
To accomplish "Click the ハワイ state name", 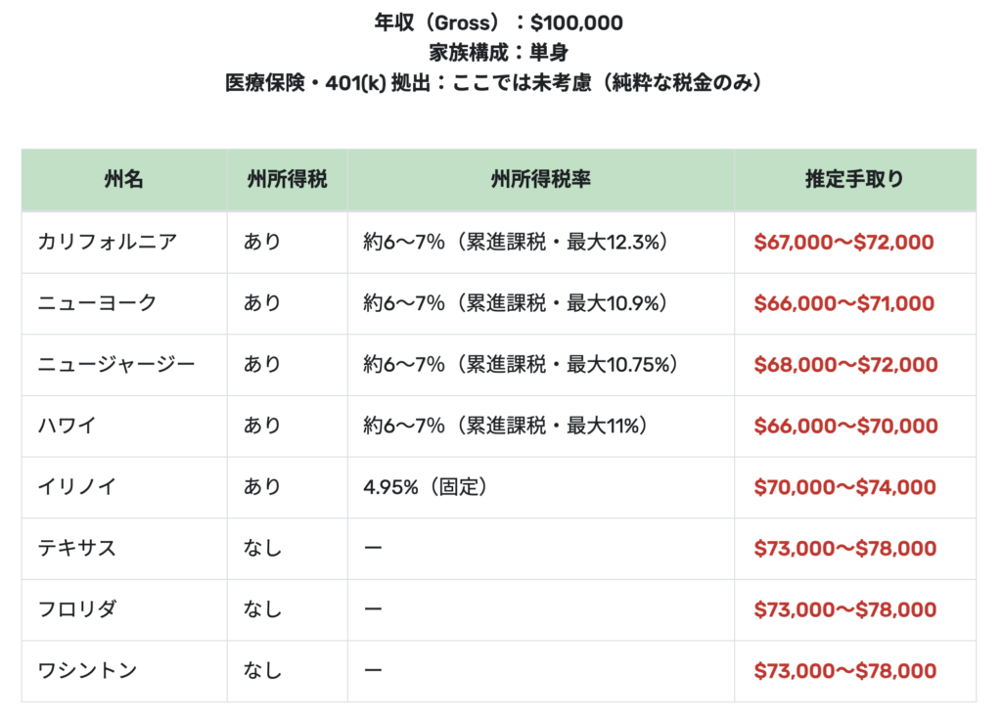I will (68, 426).
